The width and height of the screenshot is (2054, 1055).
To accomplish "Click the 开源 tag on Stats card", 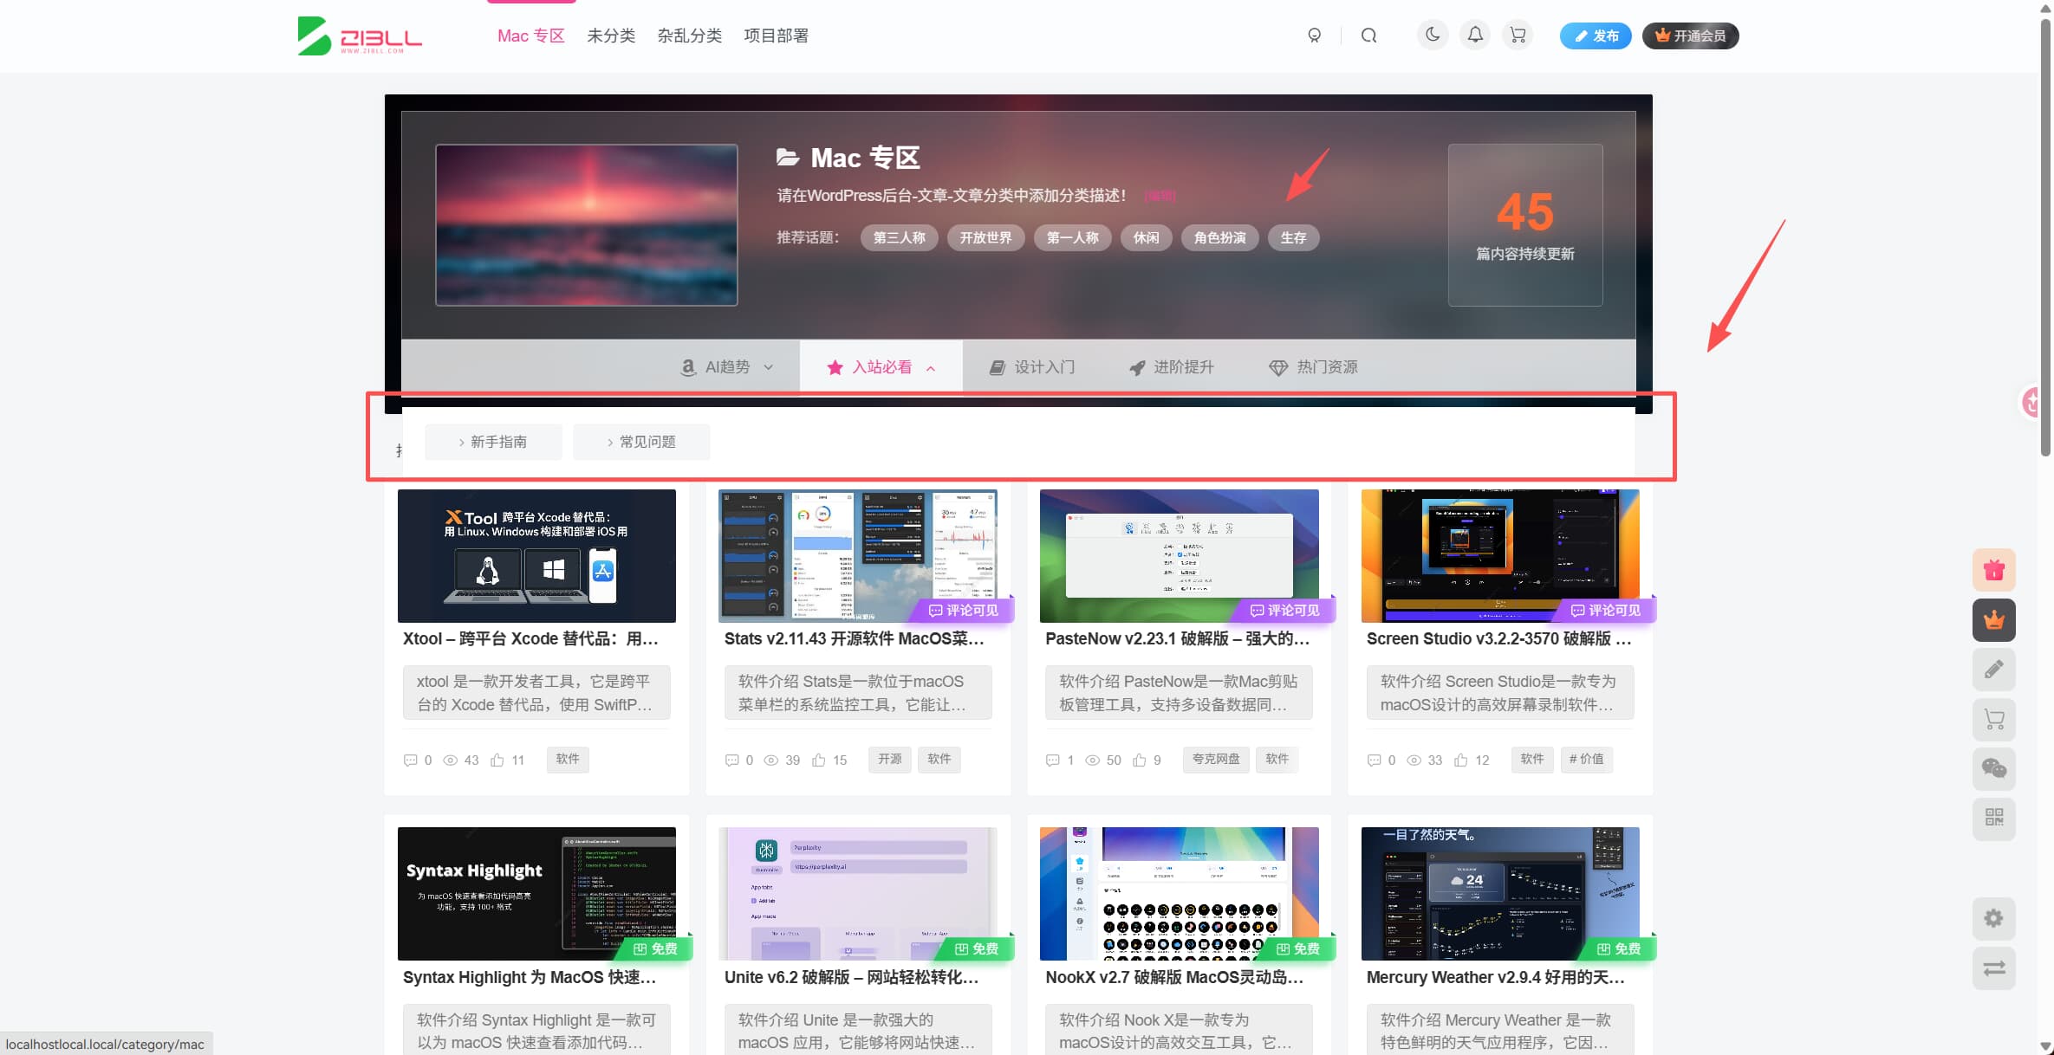I will (889, 760).
